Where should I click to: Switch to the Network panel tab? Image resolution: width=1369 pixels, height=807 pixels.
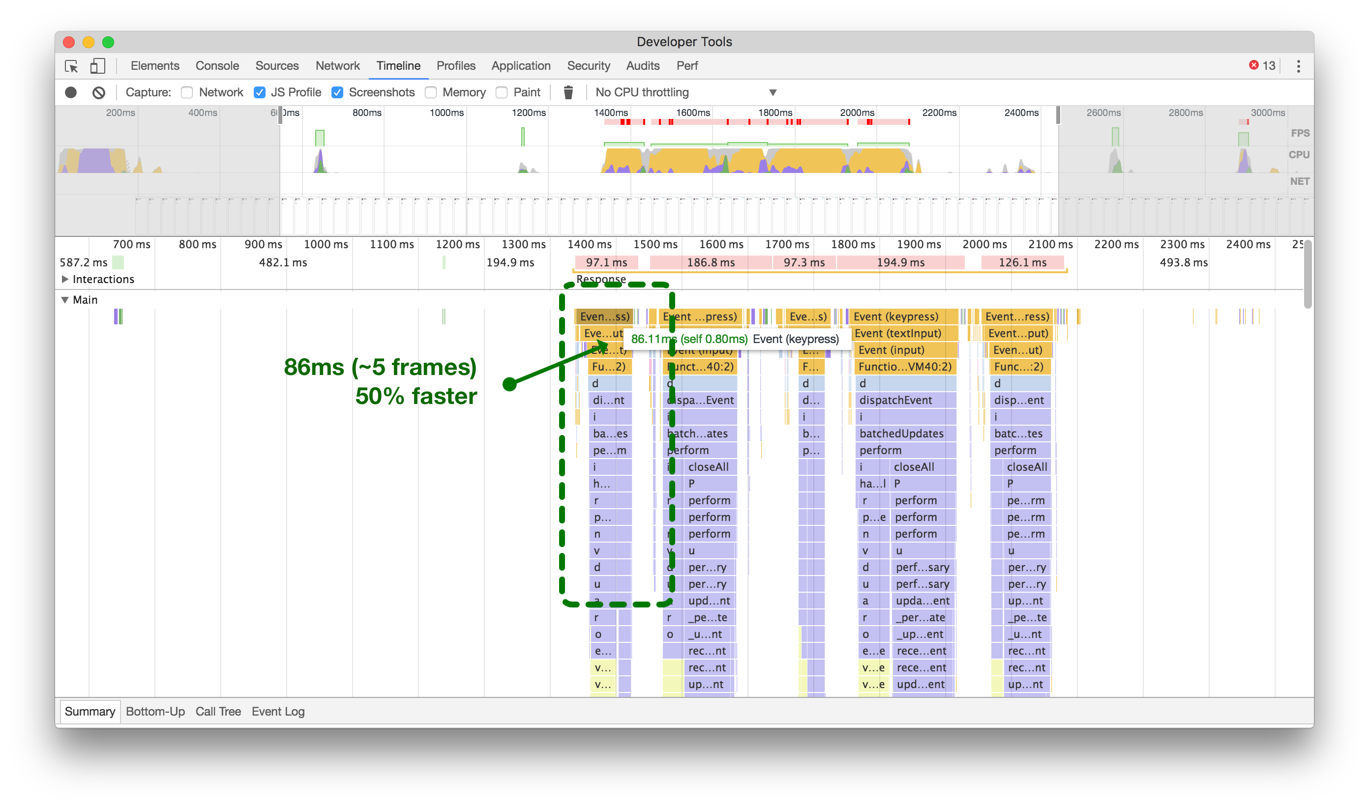(x=337, y=66)
